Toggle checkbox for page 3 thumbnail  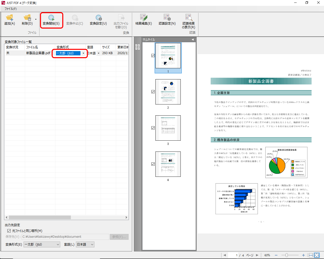[153, 128]
